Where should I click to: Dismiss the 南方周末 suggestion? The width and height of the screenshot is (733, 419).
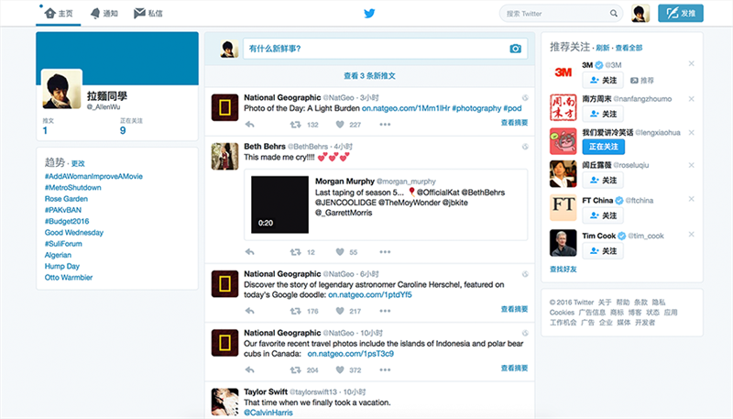point(692,99)
